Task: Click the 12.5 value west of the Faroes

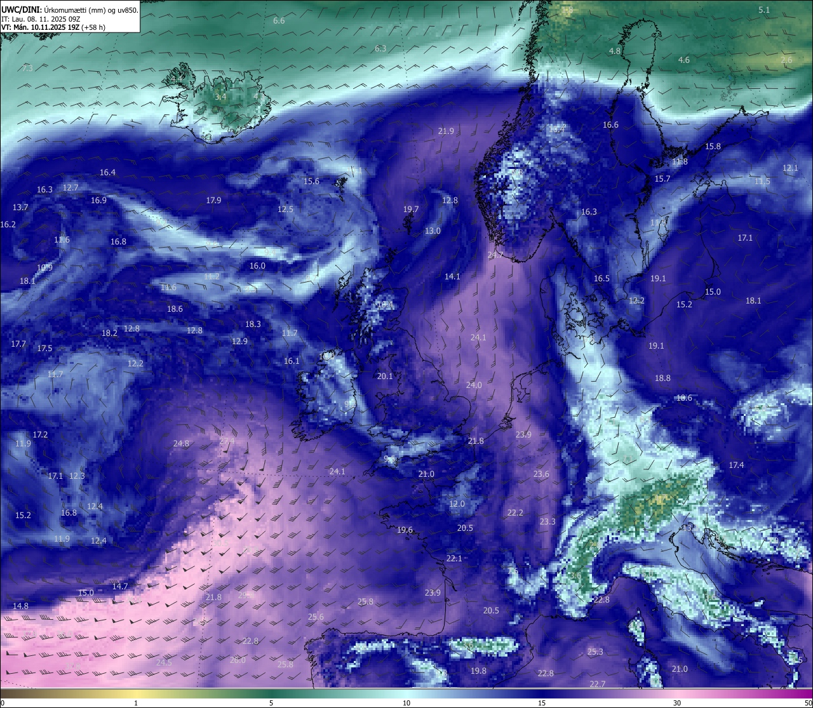Action: pos(285,210)
